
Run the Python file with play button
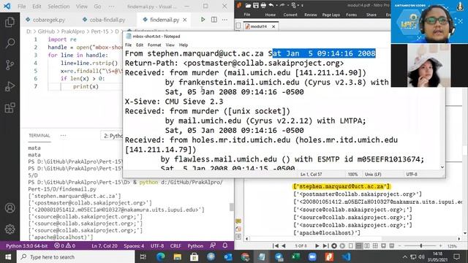coord(203,20)
